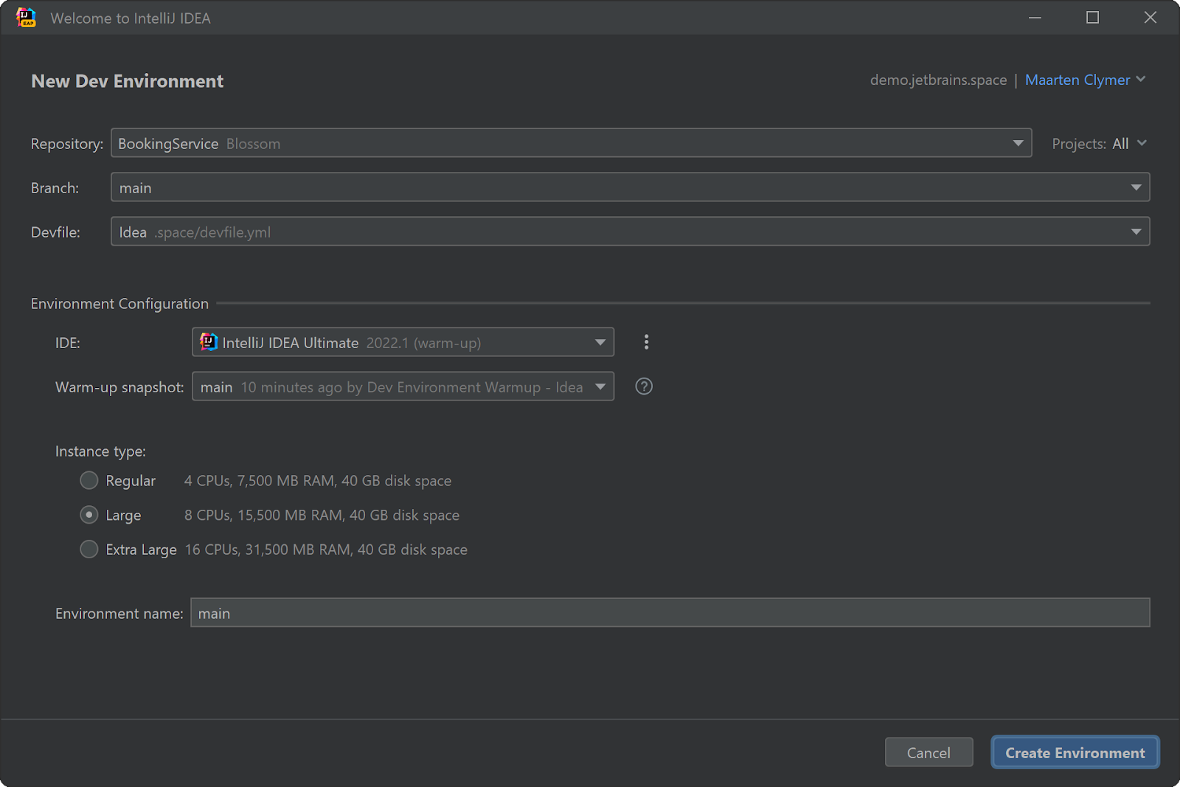This screenshot has width=1180, height=787.
Task: Click the Cancel button
Action: click(x=929, y=752)
